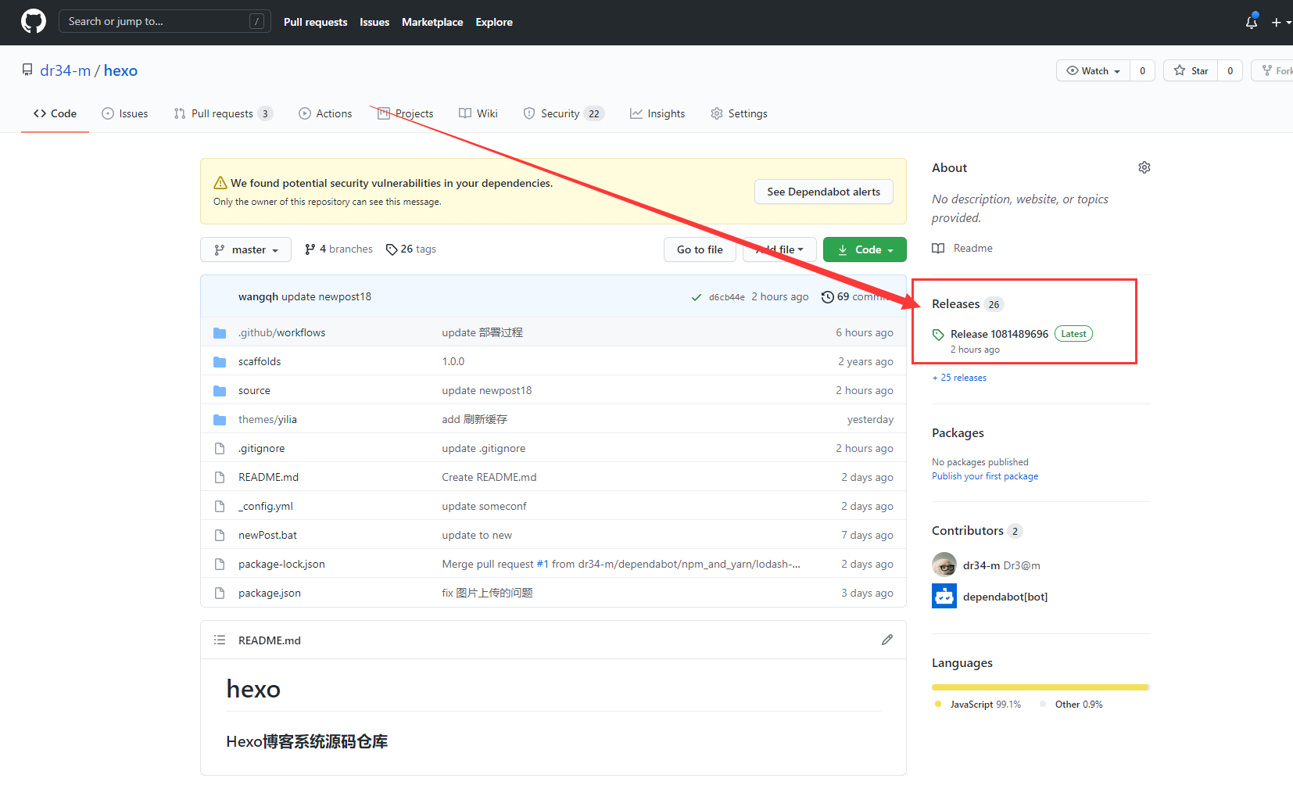The height and width of the screenshot is (789, 1293).
Task: Open commit hash d6cb44e
Action: (726, 297)
